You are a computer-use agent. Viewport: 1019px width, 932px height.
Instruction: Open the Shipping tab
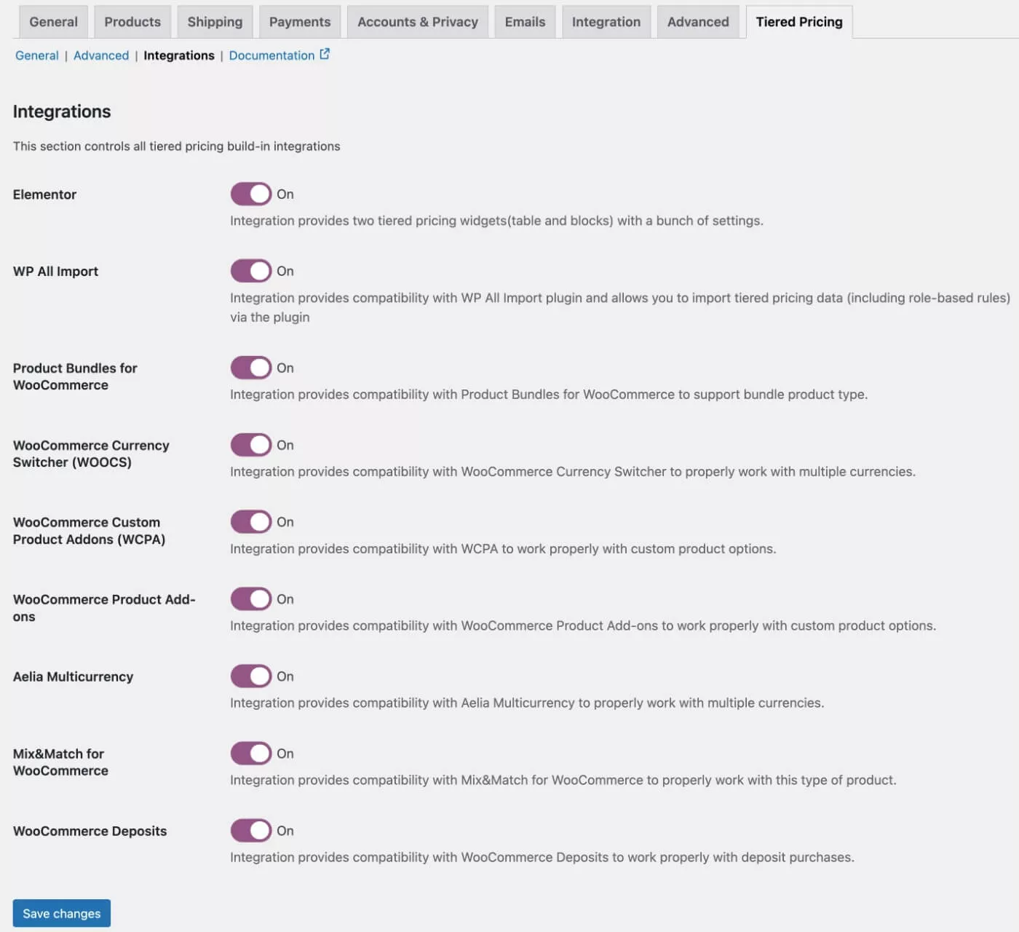coord(215,22)
